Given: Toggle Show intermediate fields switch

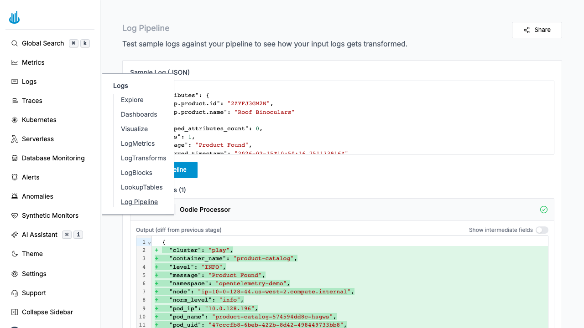Looking at the screenshot, I should [542, 230].
